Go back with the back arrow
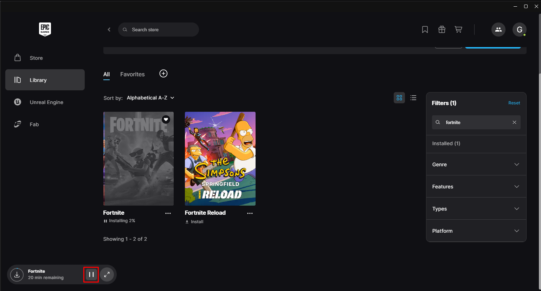 (109, 30)
